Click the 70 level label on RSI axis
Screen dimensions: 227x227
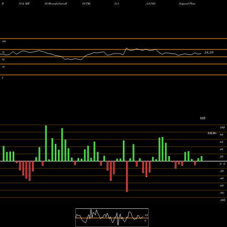coord(3,52)
